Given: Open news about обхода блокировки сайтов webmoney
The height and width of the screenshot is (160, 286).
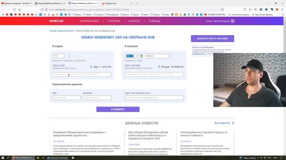Looking at the screenshot, I should click(148, 135).
